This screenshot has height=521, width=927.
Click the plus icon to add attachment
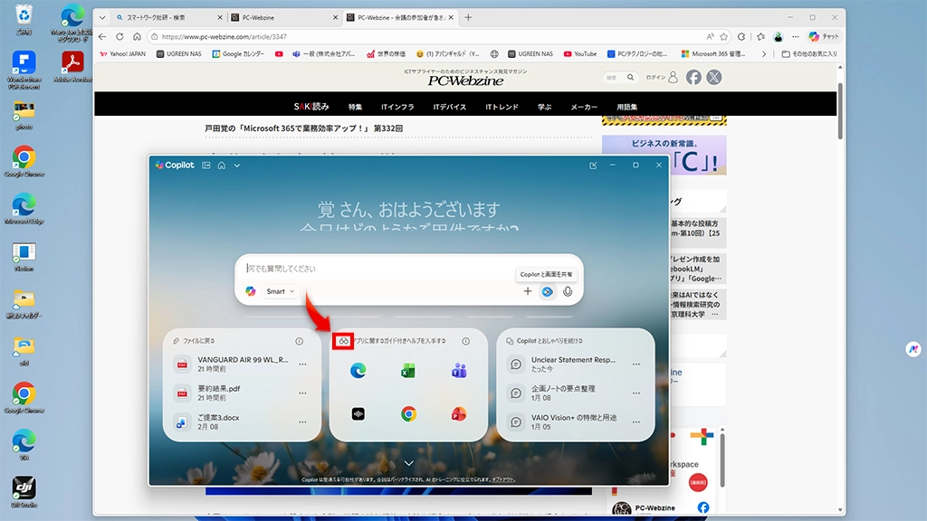528,291
